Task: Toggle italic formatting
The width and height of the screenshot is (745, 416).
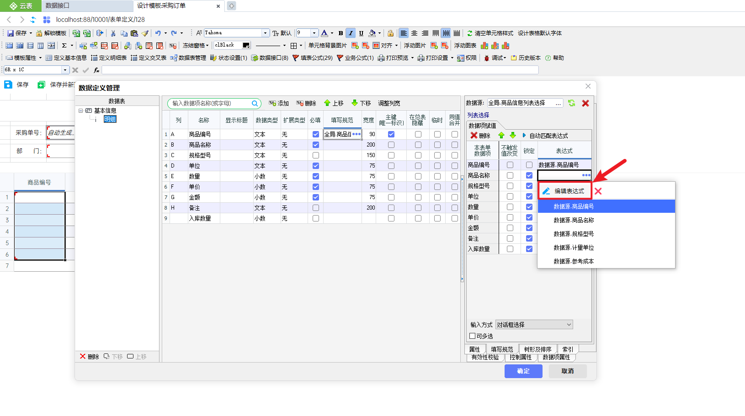Action: pos(351,33)
